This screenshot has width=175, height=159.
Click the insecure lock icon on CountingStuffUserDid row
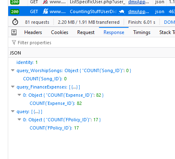(45, 11)
